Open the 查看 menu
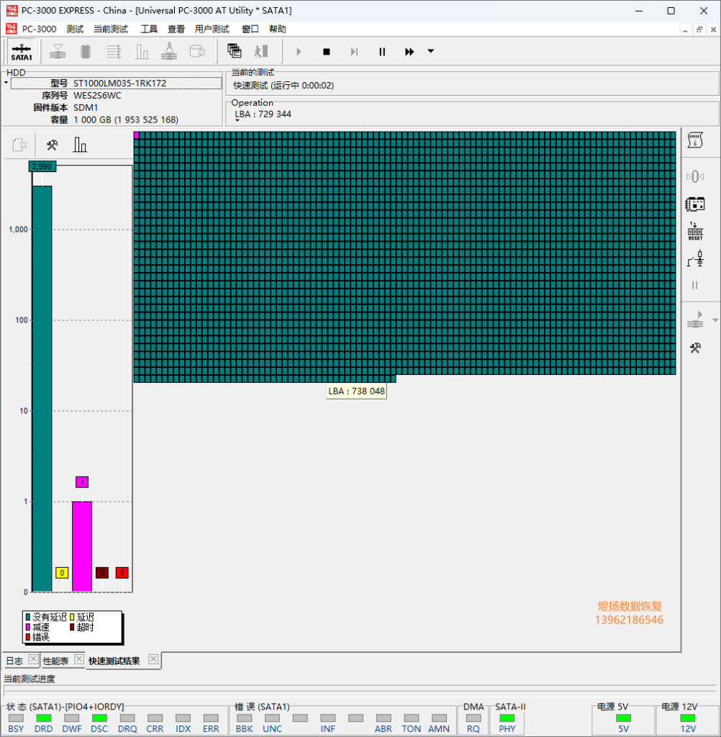The width and height of the screenshot is (721, 737). pos(176,29)
